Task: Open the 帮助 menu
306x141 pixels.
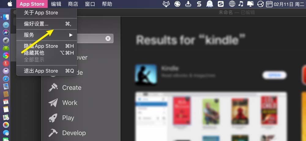Action: click(107, 4)
